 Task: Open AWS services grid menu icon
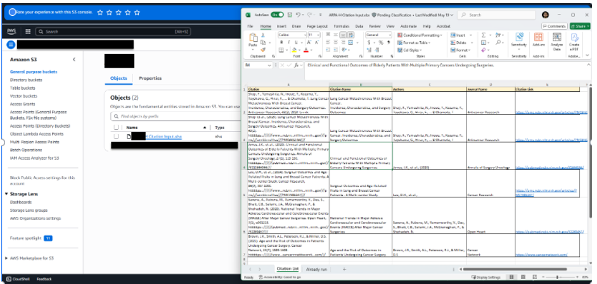28,32
